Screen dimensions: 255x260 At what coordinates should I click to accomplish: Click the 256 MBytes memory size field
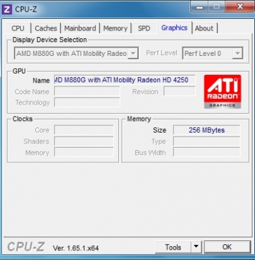(206, 130)
